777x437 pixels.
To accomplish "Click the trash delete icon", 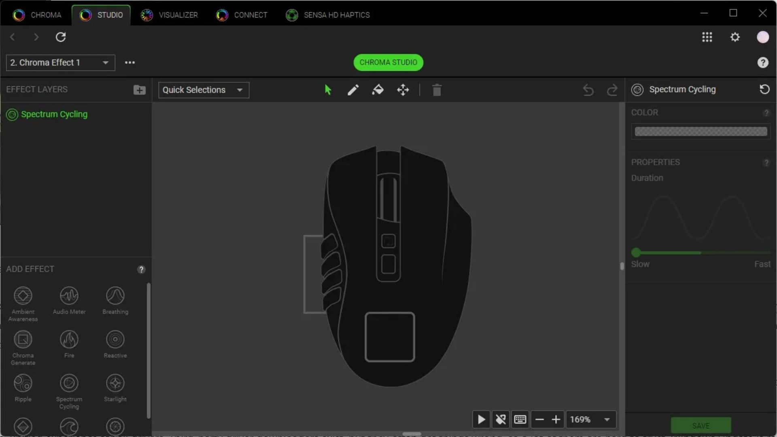I will [x=437, y=90].
